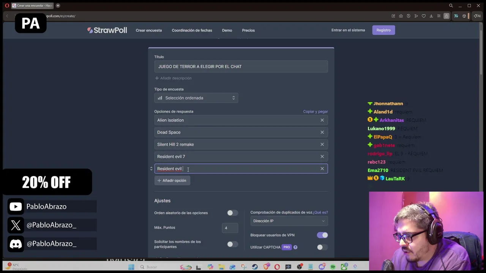Viewport: 486px width, 273px height.
Task: Click the snapshot camera icon in address bar
Action: (x=401, y=16)
